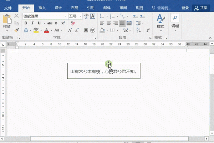Image resolution: width=214 pixels, height=143 pixels.
Task: Center align text
Action: 109,23
